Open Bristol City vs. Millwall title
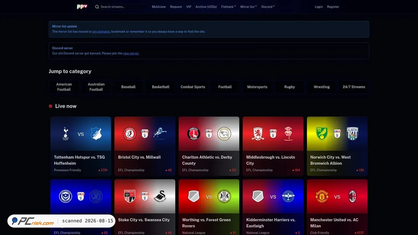418x235 pixels. (139, 157)
